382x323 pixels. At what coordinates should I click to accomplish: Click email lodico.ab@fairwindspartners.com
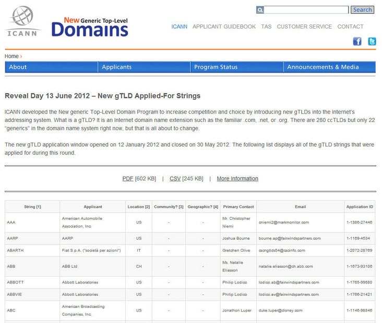(x=289, y=282)
